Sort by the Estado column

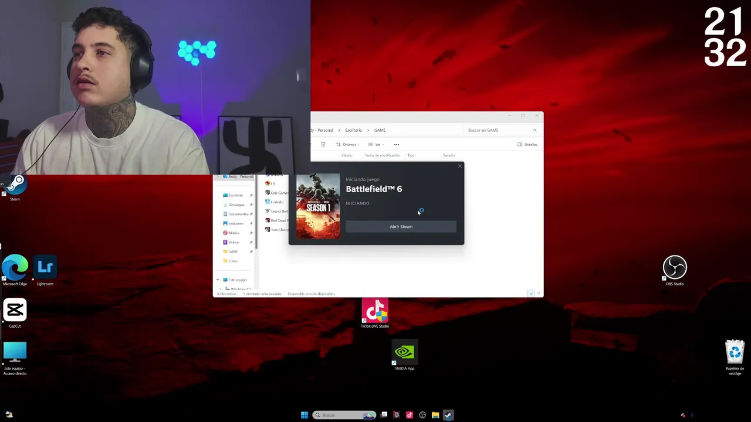coord(347,155)
